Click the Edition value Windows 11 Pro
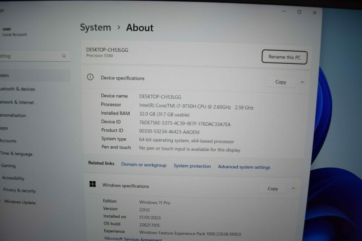Image resolution: width=362 pixels, height=241 pixels. 155,202
